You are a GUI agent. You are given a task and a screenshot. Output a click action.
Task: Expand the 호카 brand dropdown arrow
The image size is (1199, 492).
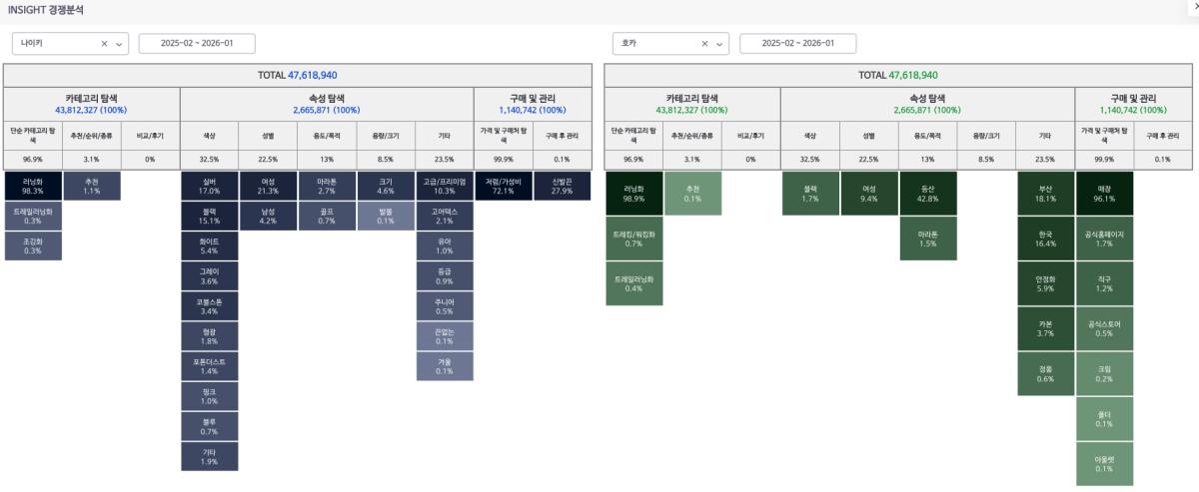721,44
